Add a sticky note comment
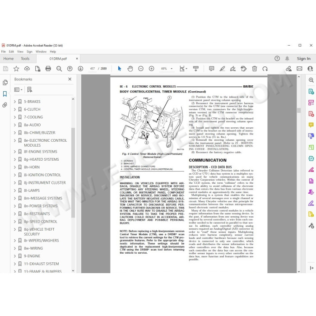The width and height of the screenshot is (316, 316). pyautogui.click(x=211, y=69)
